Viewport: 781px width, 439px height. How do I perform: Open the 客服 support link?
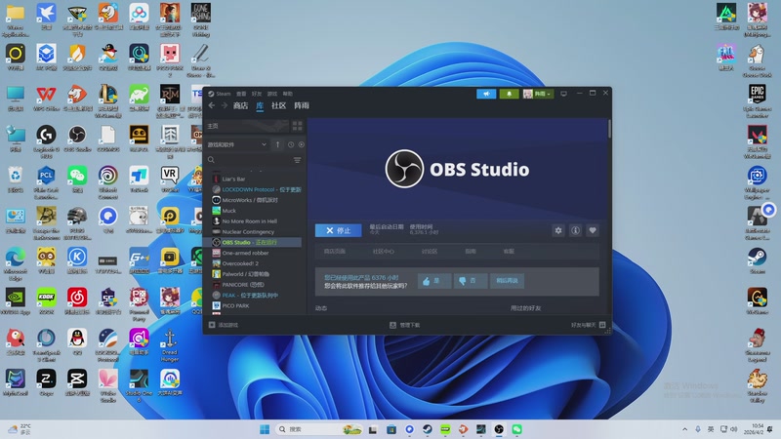(x=509, y=252)
